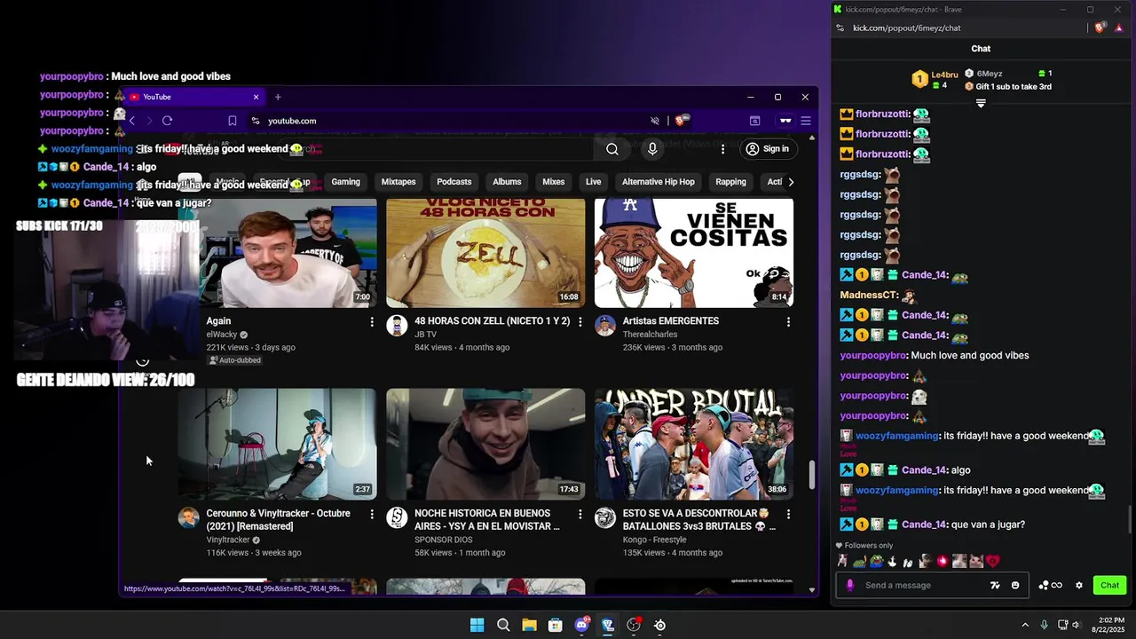Open more options for 'Artistas EMERGENTES'
The height and width of the screenshot is (639, 1136).
(788, 322)
